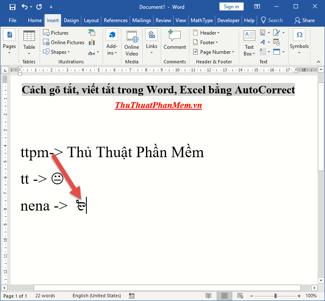Viewport: 325px width, 301px height.
Task: Click the macro recording status icon
Action: coord(131,296)
